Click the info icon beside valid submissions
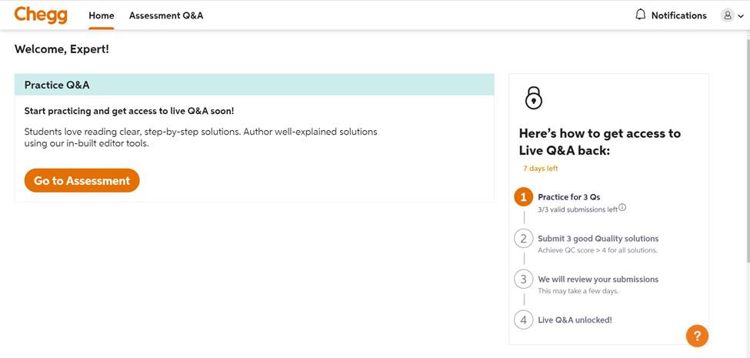This screenshot has height=358, width=750. point(622,208)
